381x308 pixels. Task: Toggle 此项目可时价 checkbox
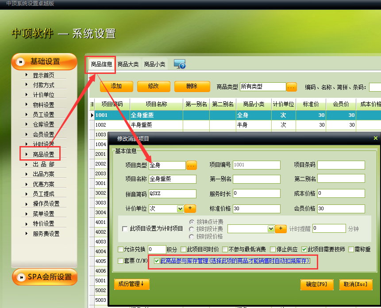click(184, 249)
